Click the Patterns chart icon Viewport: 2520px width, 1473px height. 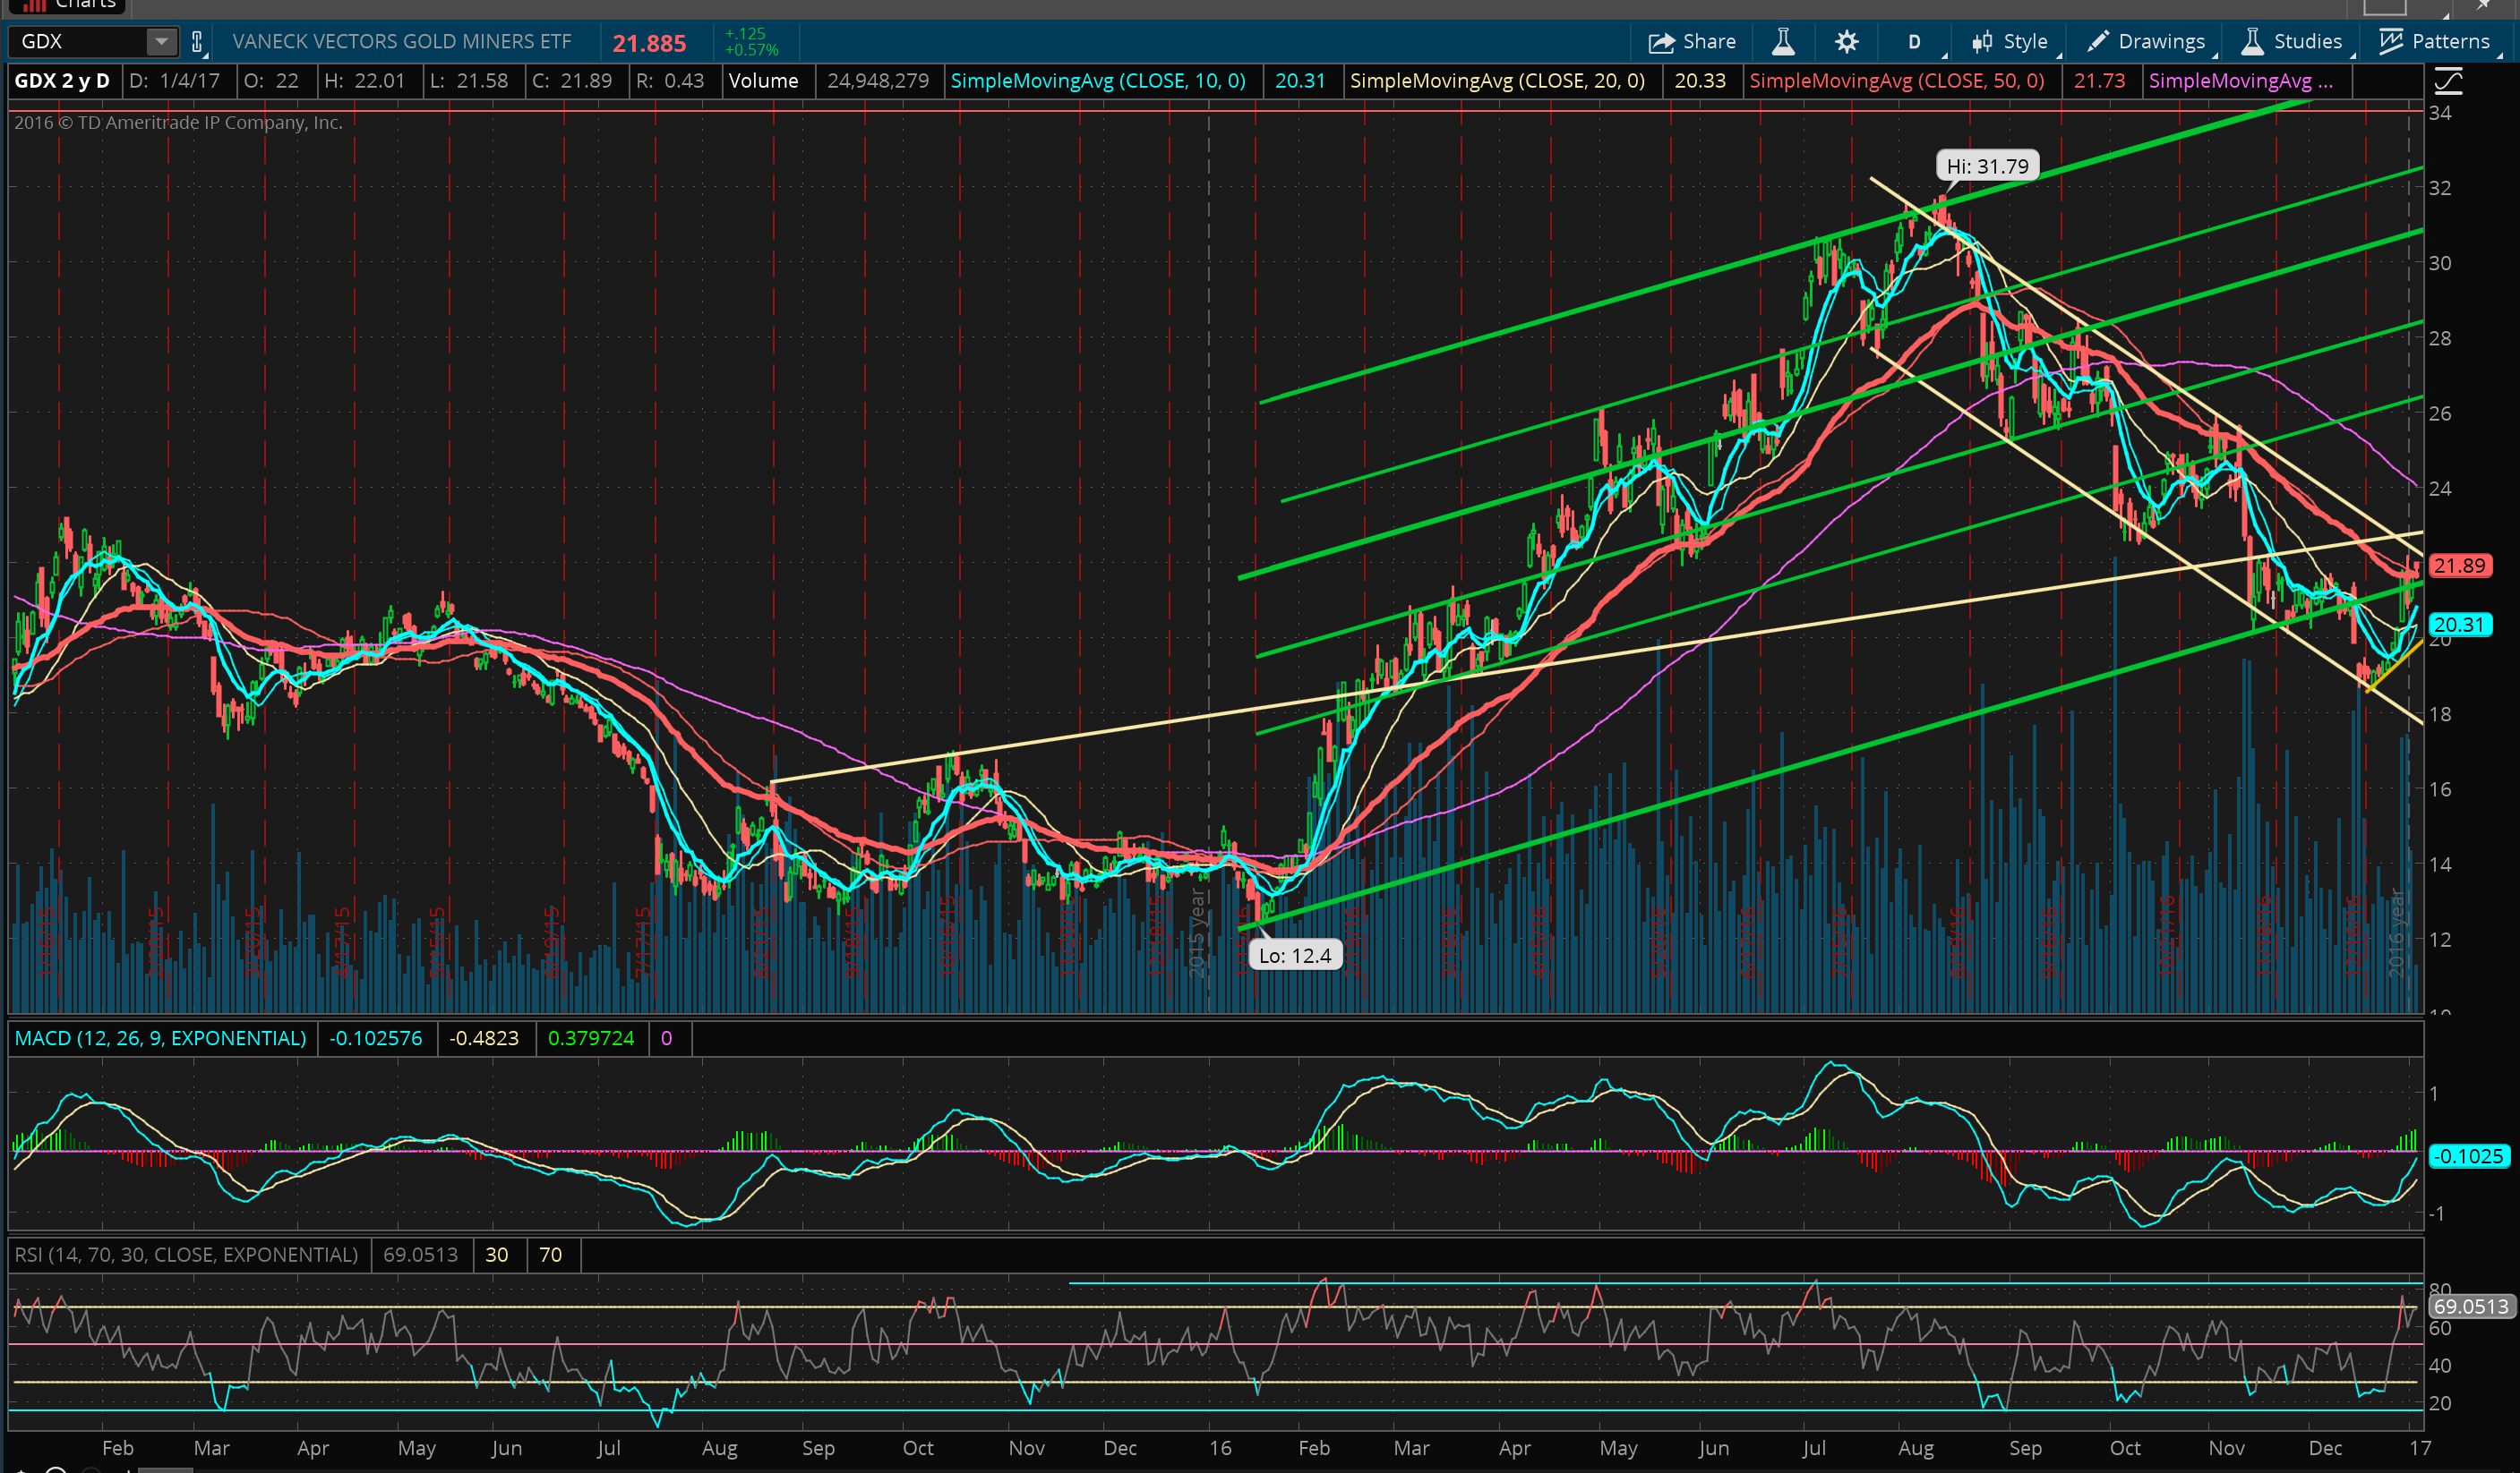pyautogui.click(x=2390, y=42)
